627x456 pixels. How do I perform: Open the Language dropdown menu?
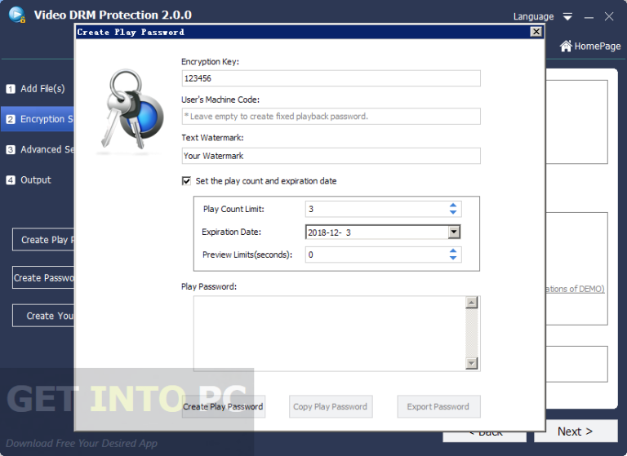click(x=567, y=17)
